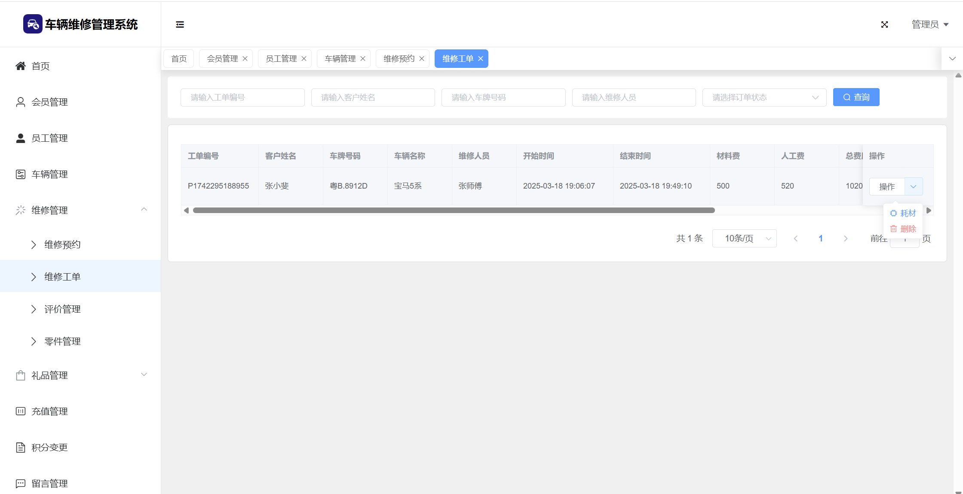Open the 请选择订单状态 dropdown
Viewport: 963px width, 494px height.
tap(764, 98)
